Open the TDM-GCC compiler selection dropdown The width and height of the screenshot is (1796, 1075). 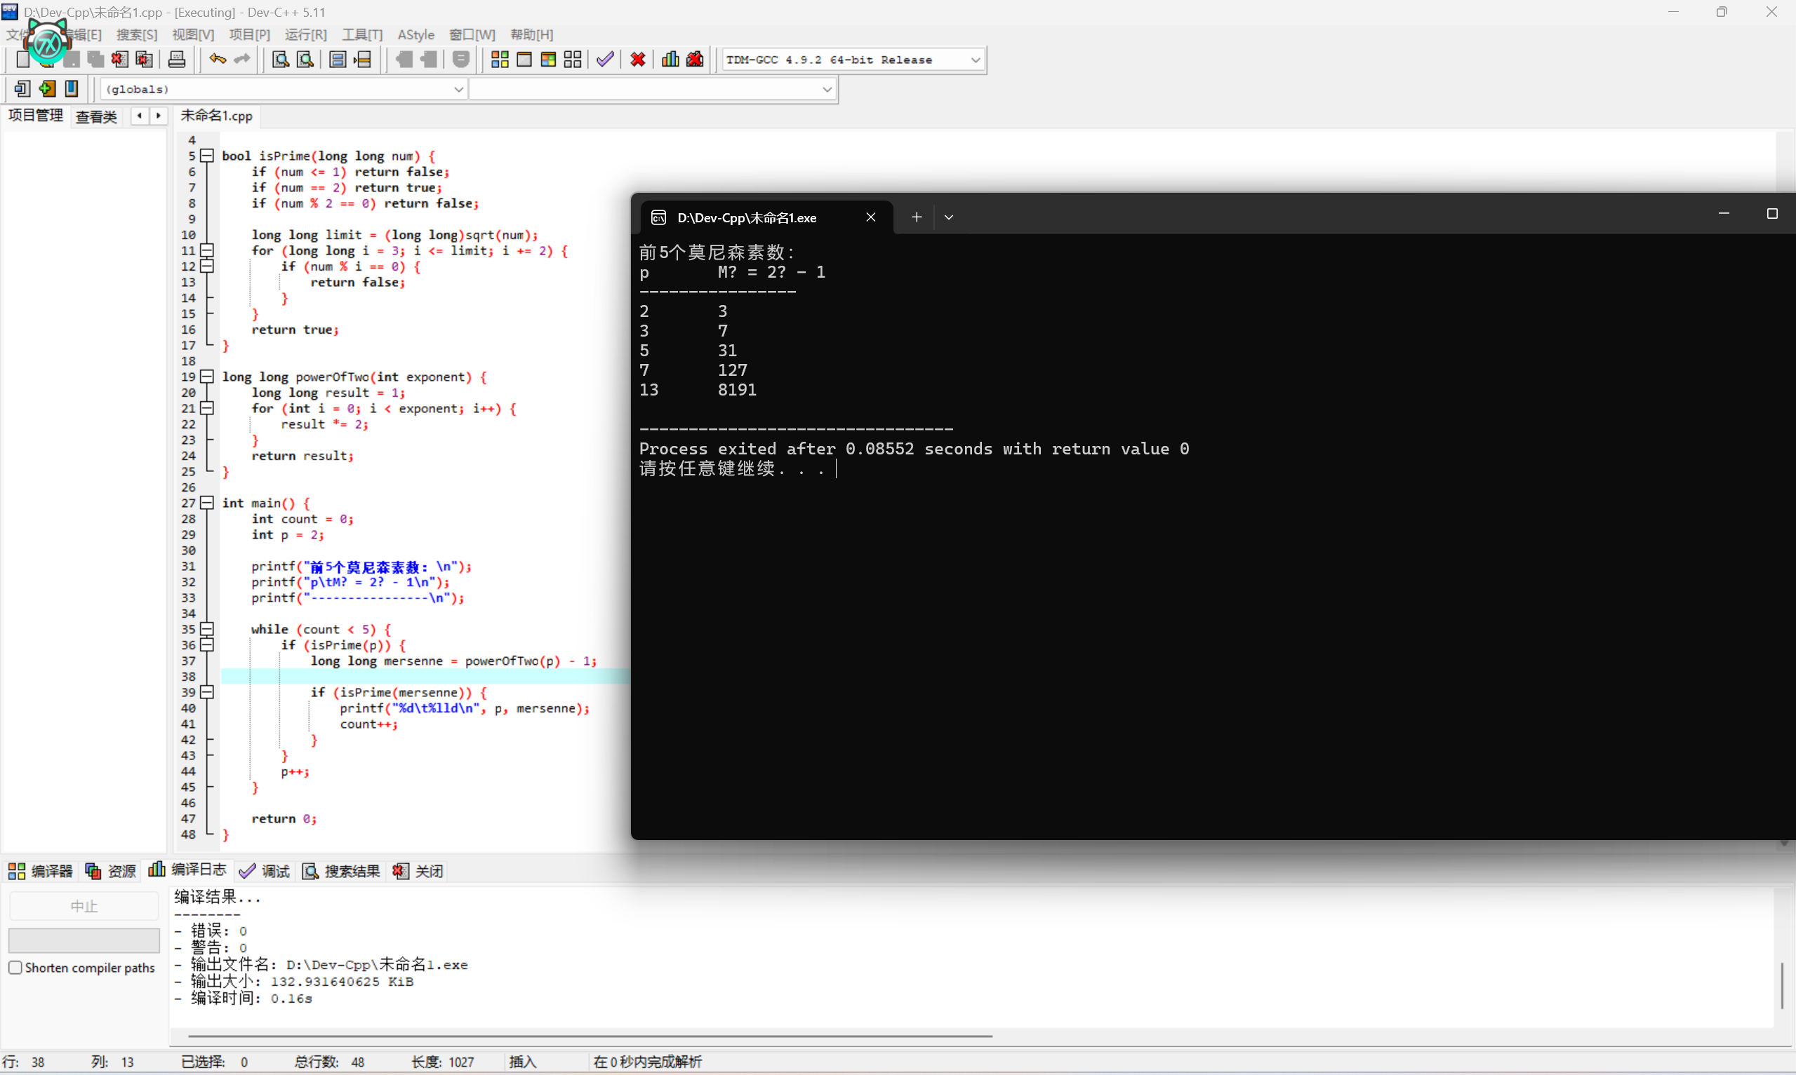[975, 60]
